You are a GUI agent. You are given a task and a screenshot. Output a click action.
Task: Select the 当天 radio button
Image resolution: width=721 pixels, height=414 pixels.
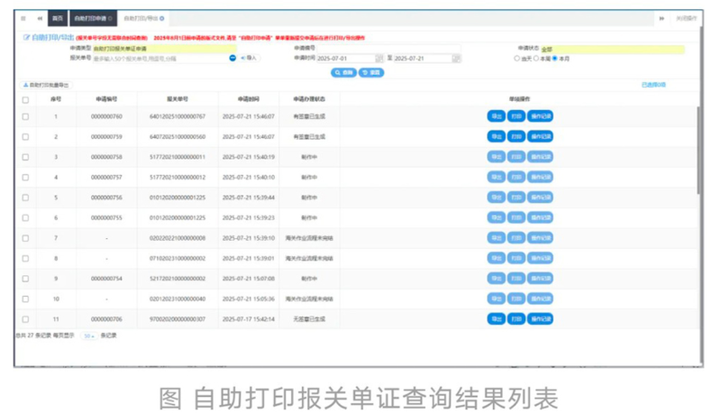(x=516, y=58)
